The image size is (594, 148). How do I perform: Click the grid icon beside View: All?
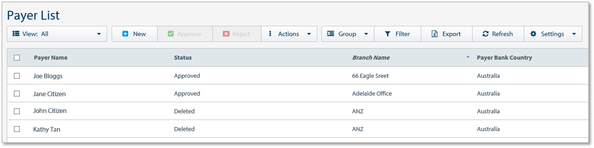(16, 34)
